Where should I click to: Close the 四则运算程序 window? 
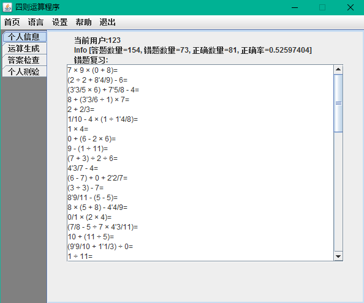click(351, 7)
